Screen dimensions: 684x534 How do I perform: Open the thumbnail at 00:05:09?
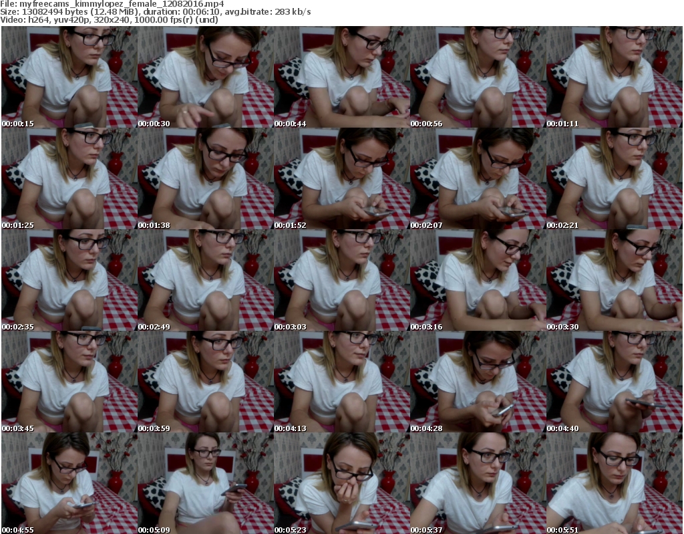click(x=206, y=483)
